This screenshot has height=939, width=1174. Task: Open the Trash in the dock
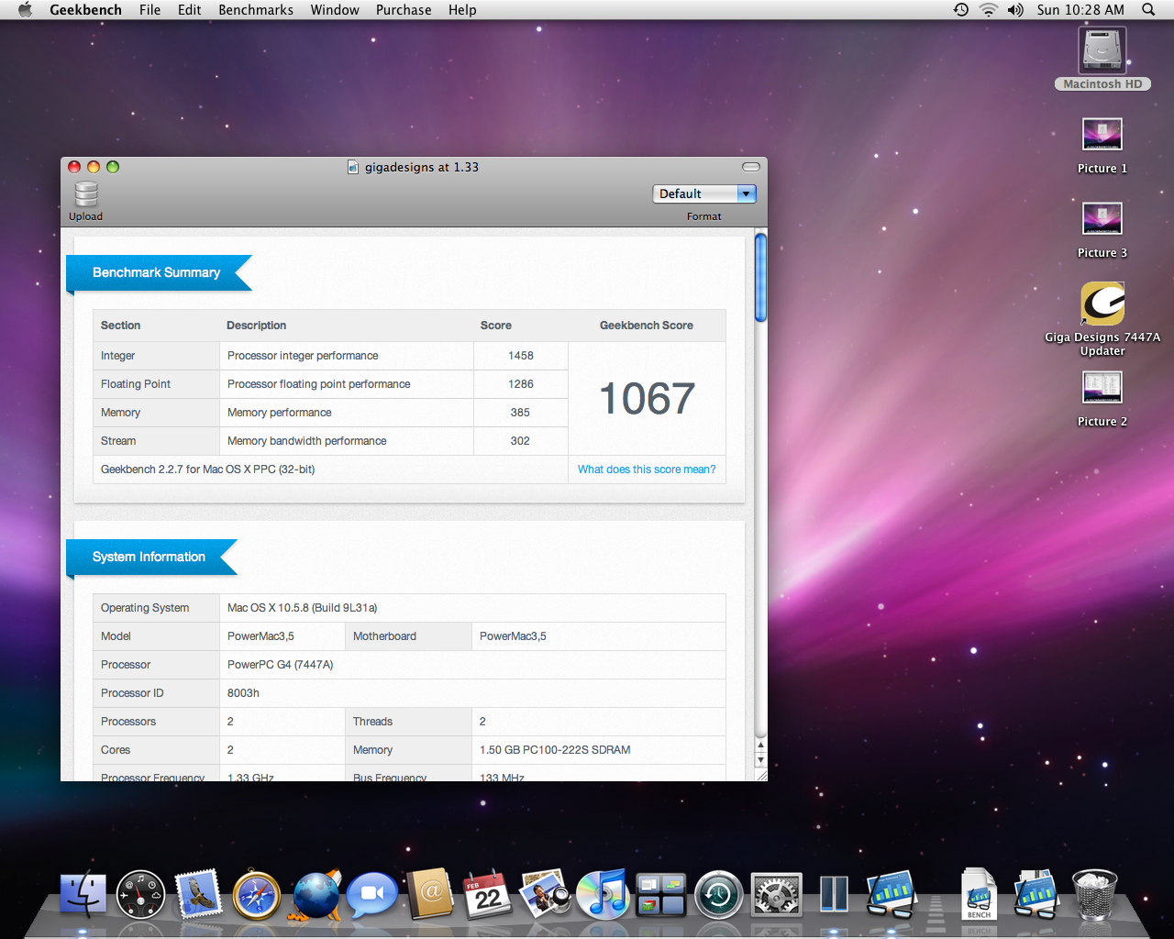point(1094,894)
